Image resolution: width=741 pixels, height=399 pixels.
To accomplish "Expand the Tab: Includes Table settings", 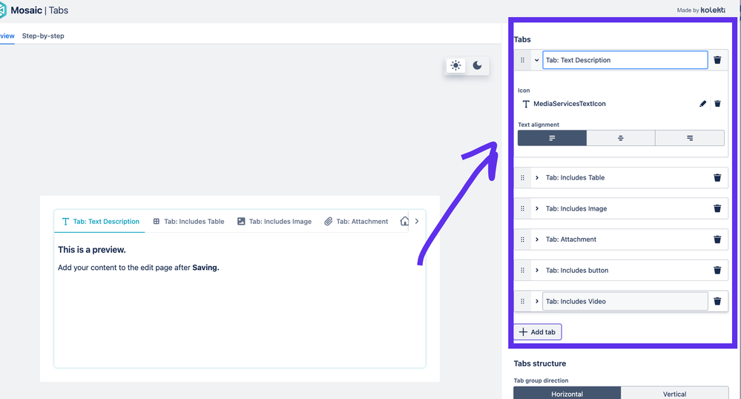I will pyautogui.click(x=537, y=178).
